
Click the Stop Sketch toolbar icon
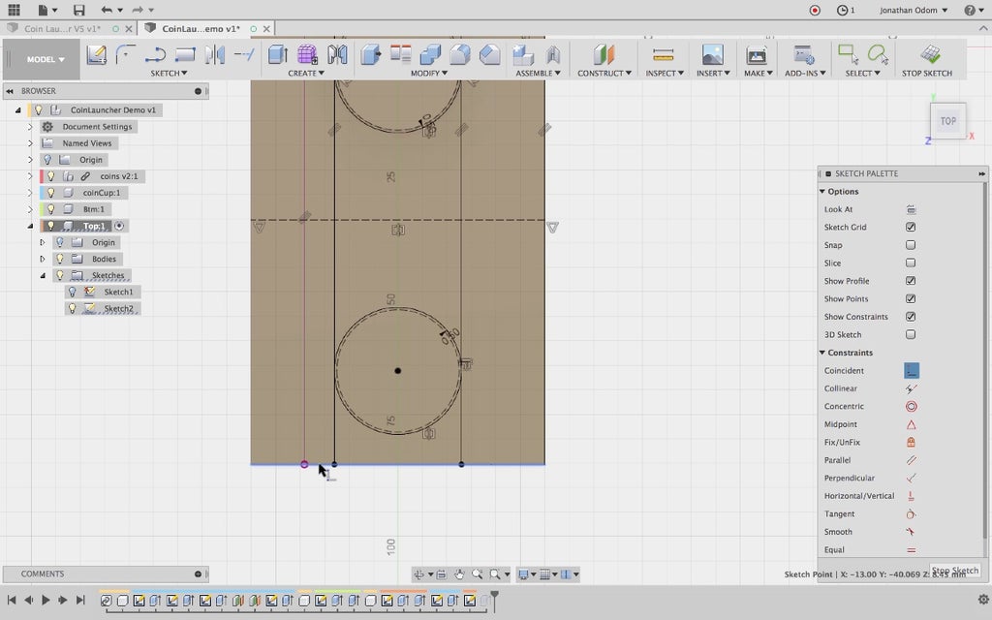coord(929,54)
